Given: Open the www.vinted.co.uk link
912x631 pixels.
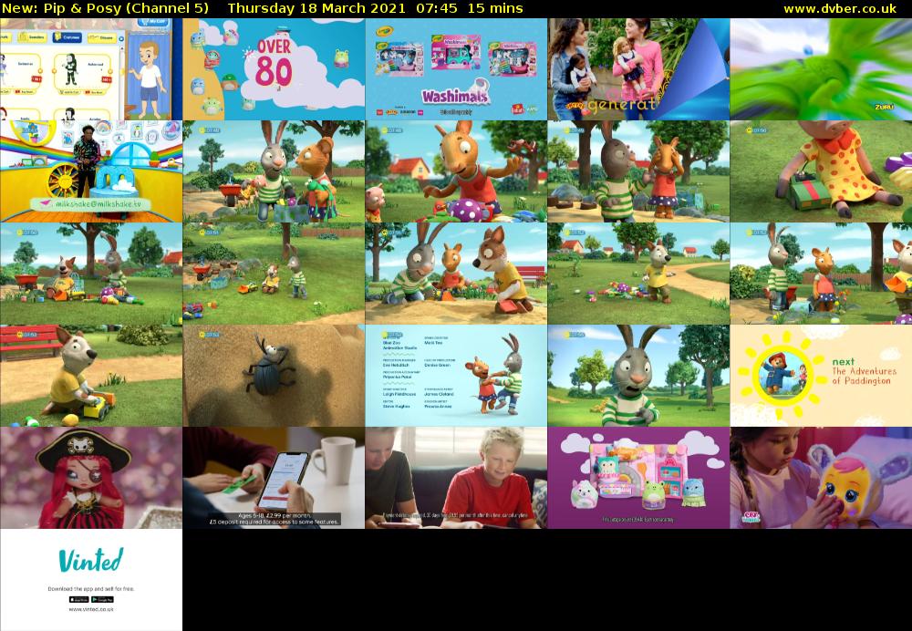Looking at the screenshot, I should coord(90,609).
